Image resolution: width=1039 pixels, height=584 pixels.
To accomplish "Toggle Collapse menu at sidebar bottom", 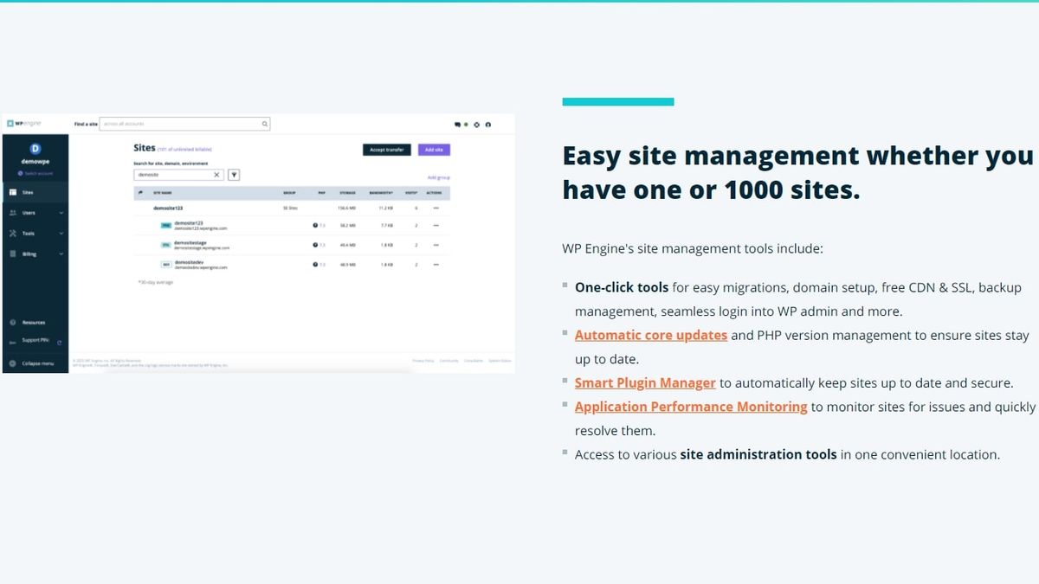I will tap(14, 363).
